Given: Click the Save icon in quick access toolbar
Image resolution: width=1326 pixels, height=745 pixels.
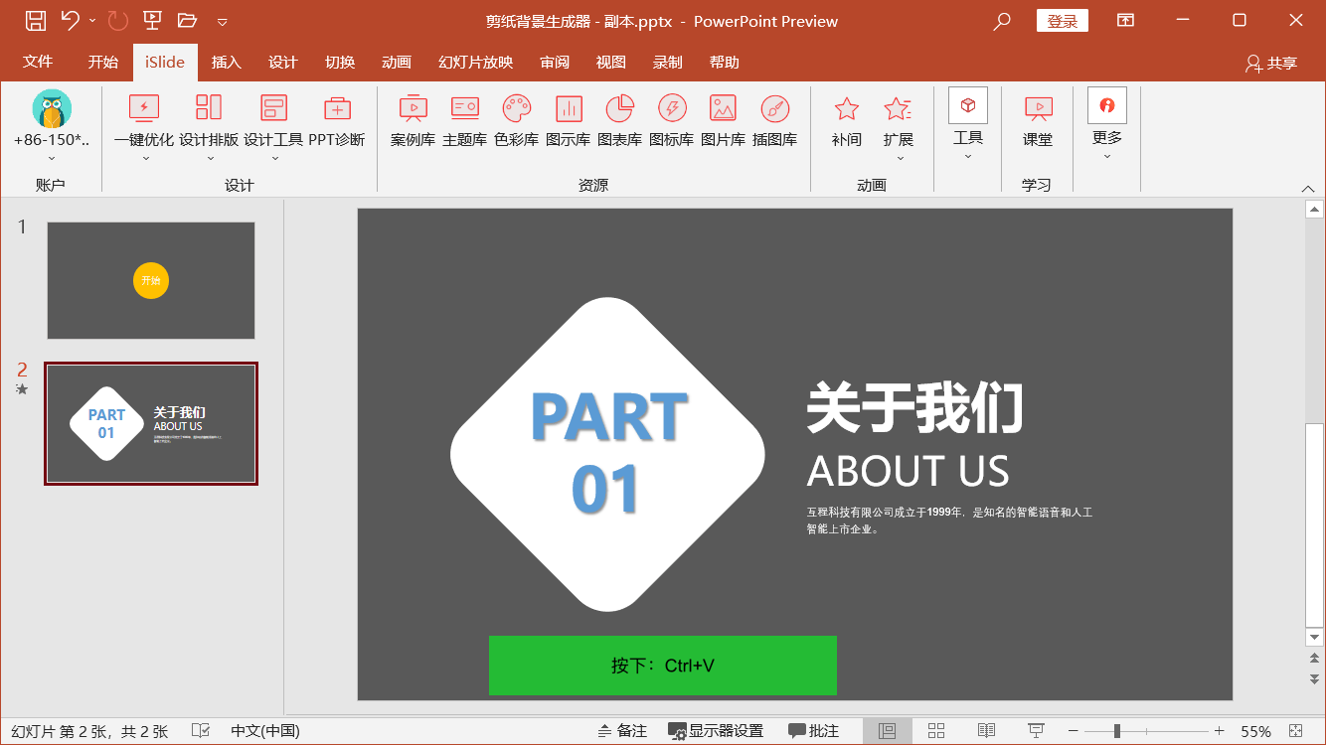Looking at the screenshot, I should pos(35,20).
